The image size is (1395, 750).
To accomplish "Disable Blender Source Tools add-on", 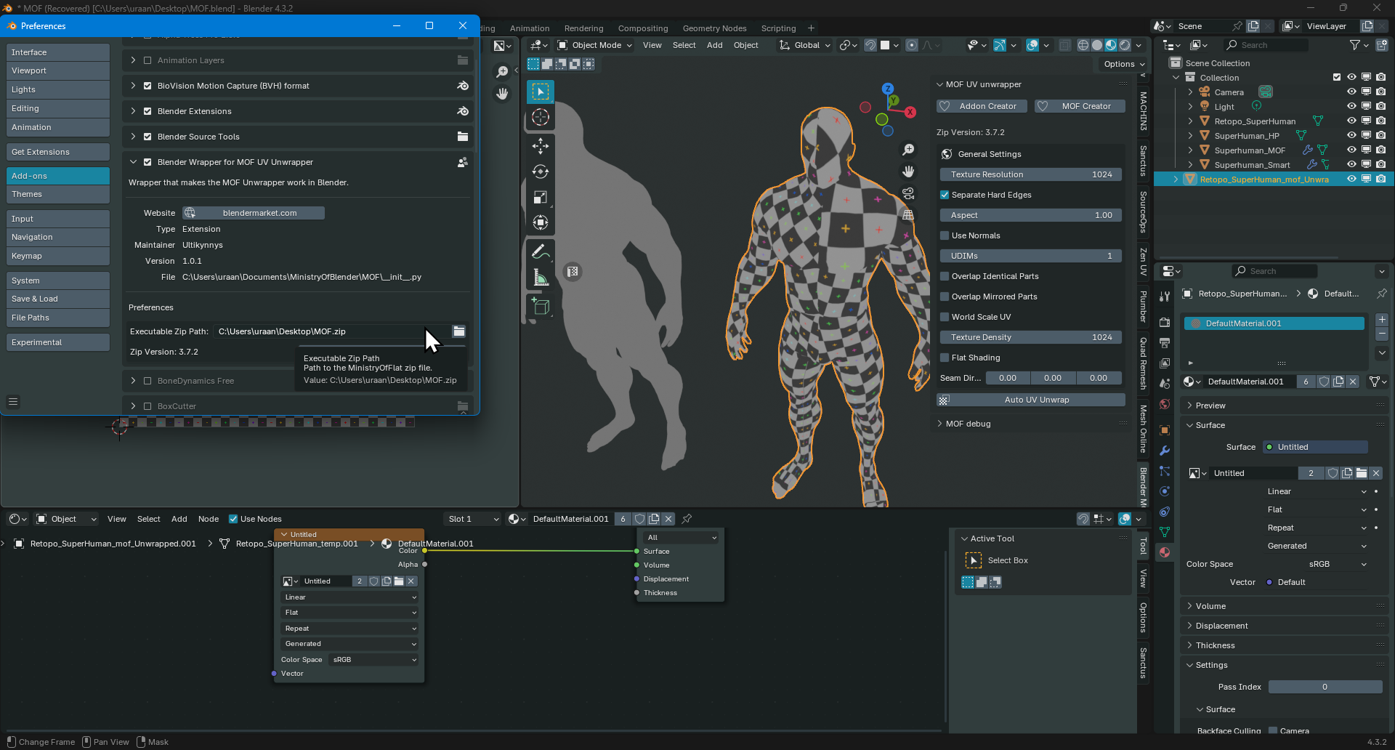I will tap(147, 137).
